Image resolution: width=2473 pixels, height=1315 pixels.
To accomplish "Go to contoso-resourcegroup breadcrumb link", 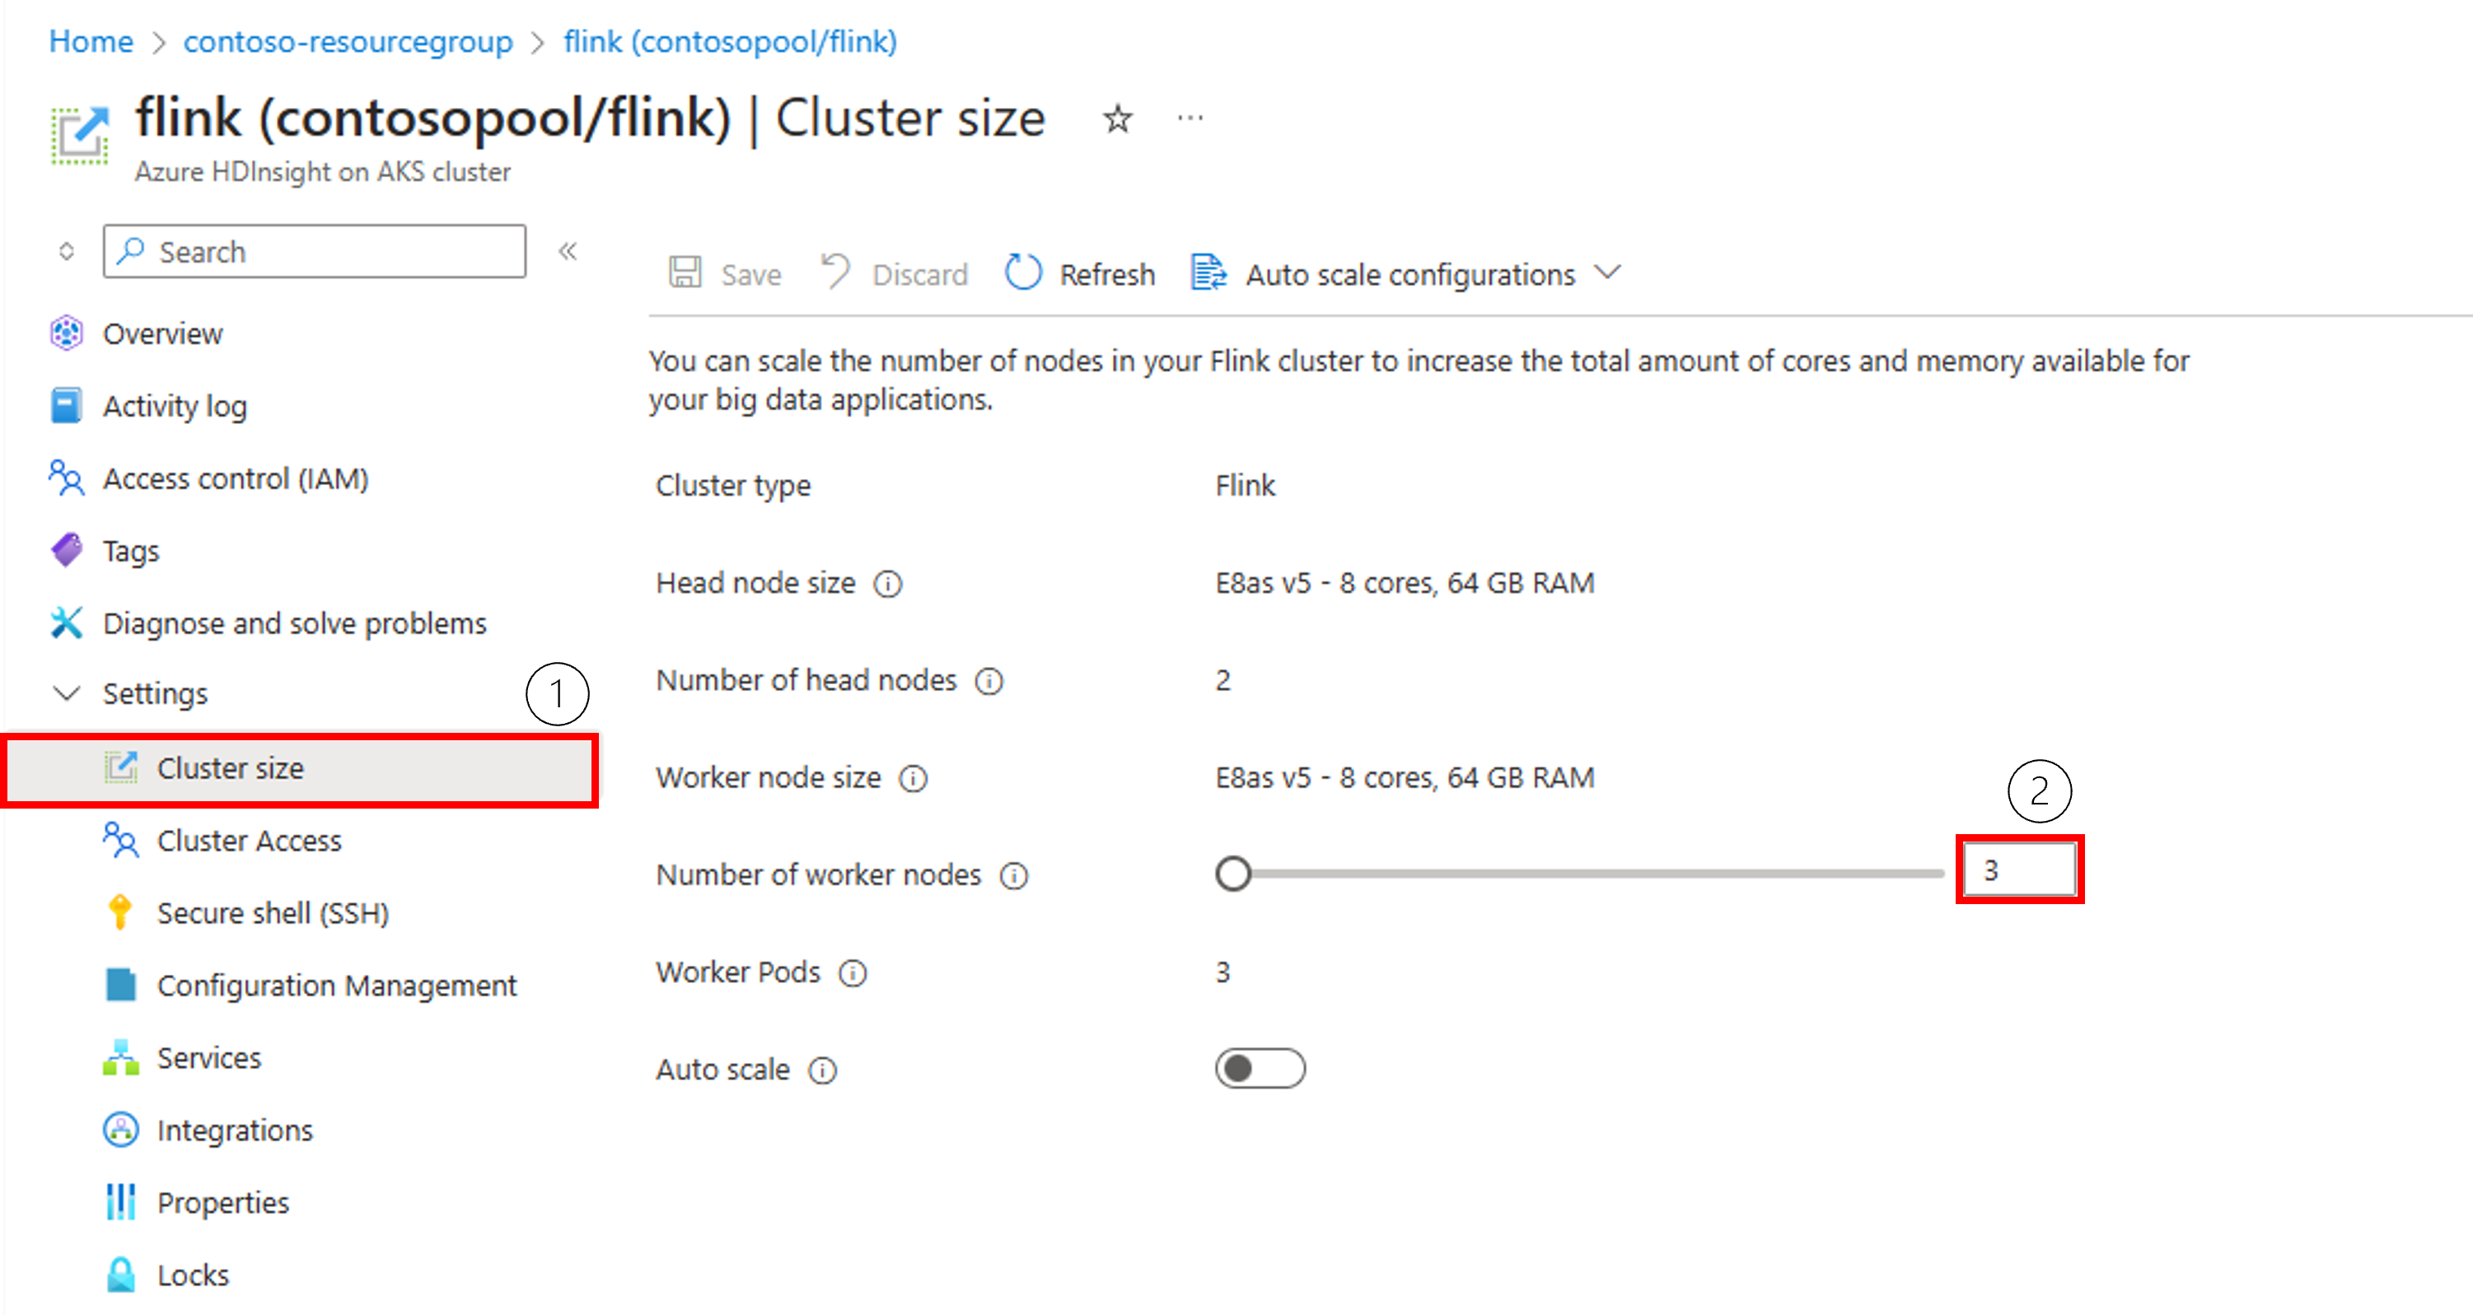I will coord(348,41).
